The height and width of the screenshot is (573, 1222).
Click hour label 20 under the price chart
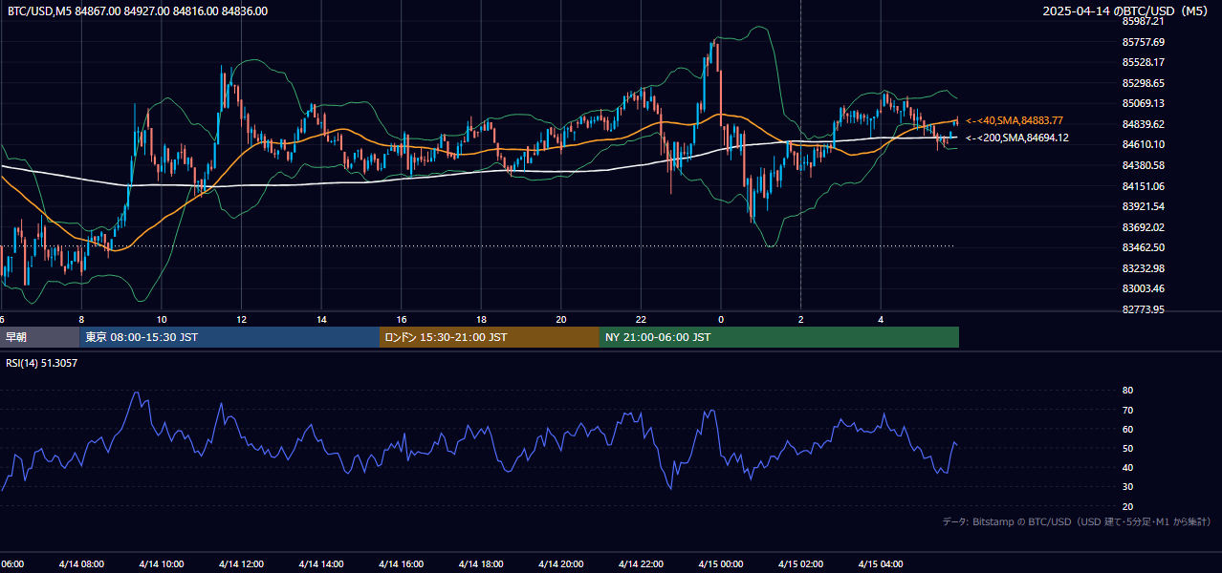coord(561,319)
